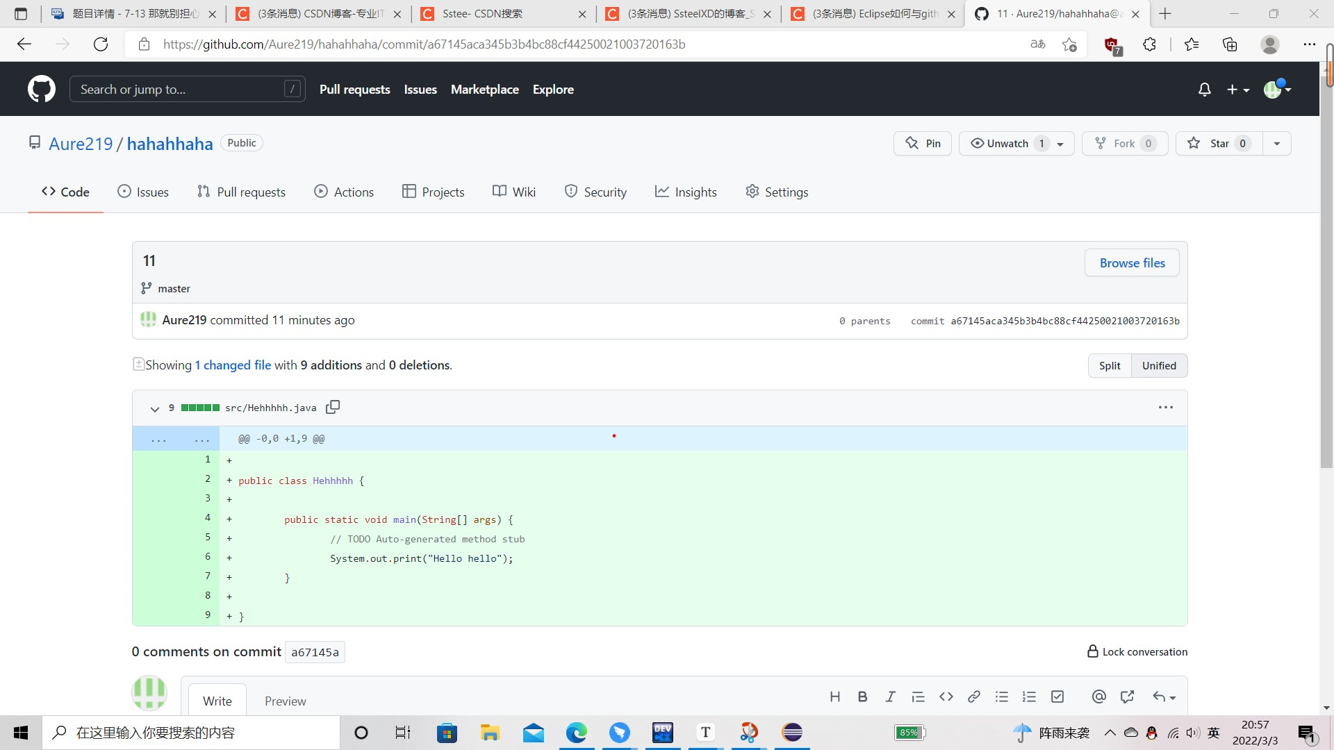Open the star lists dropdown arrow
The height and width of the screenshot is (750, 1334).
pyautogui.click(x=1277, y=143)
